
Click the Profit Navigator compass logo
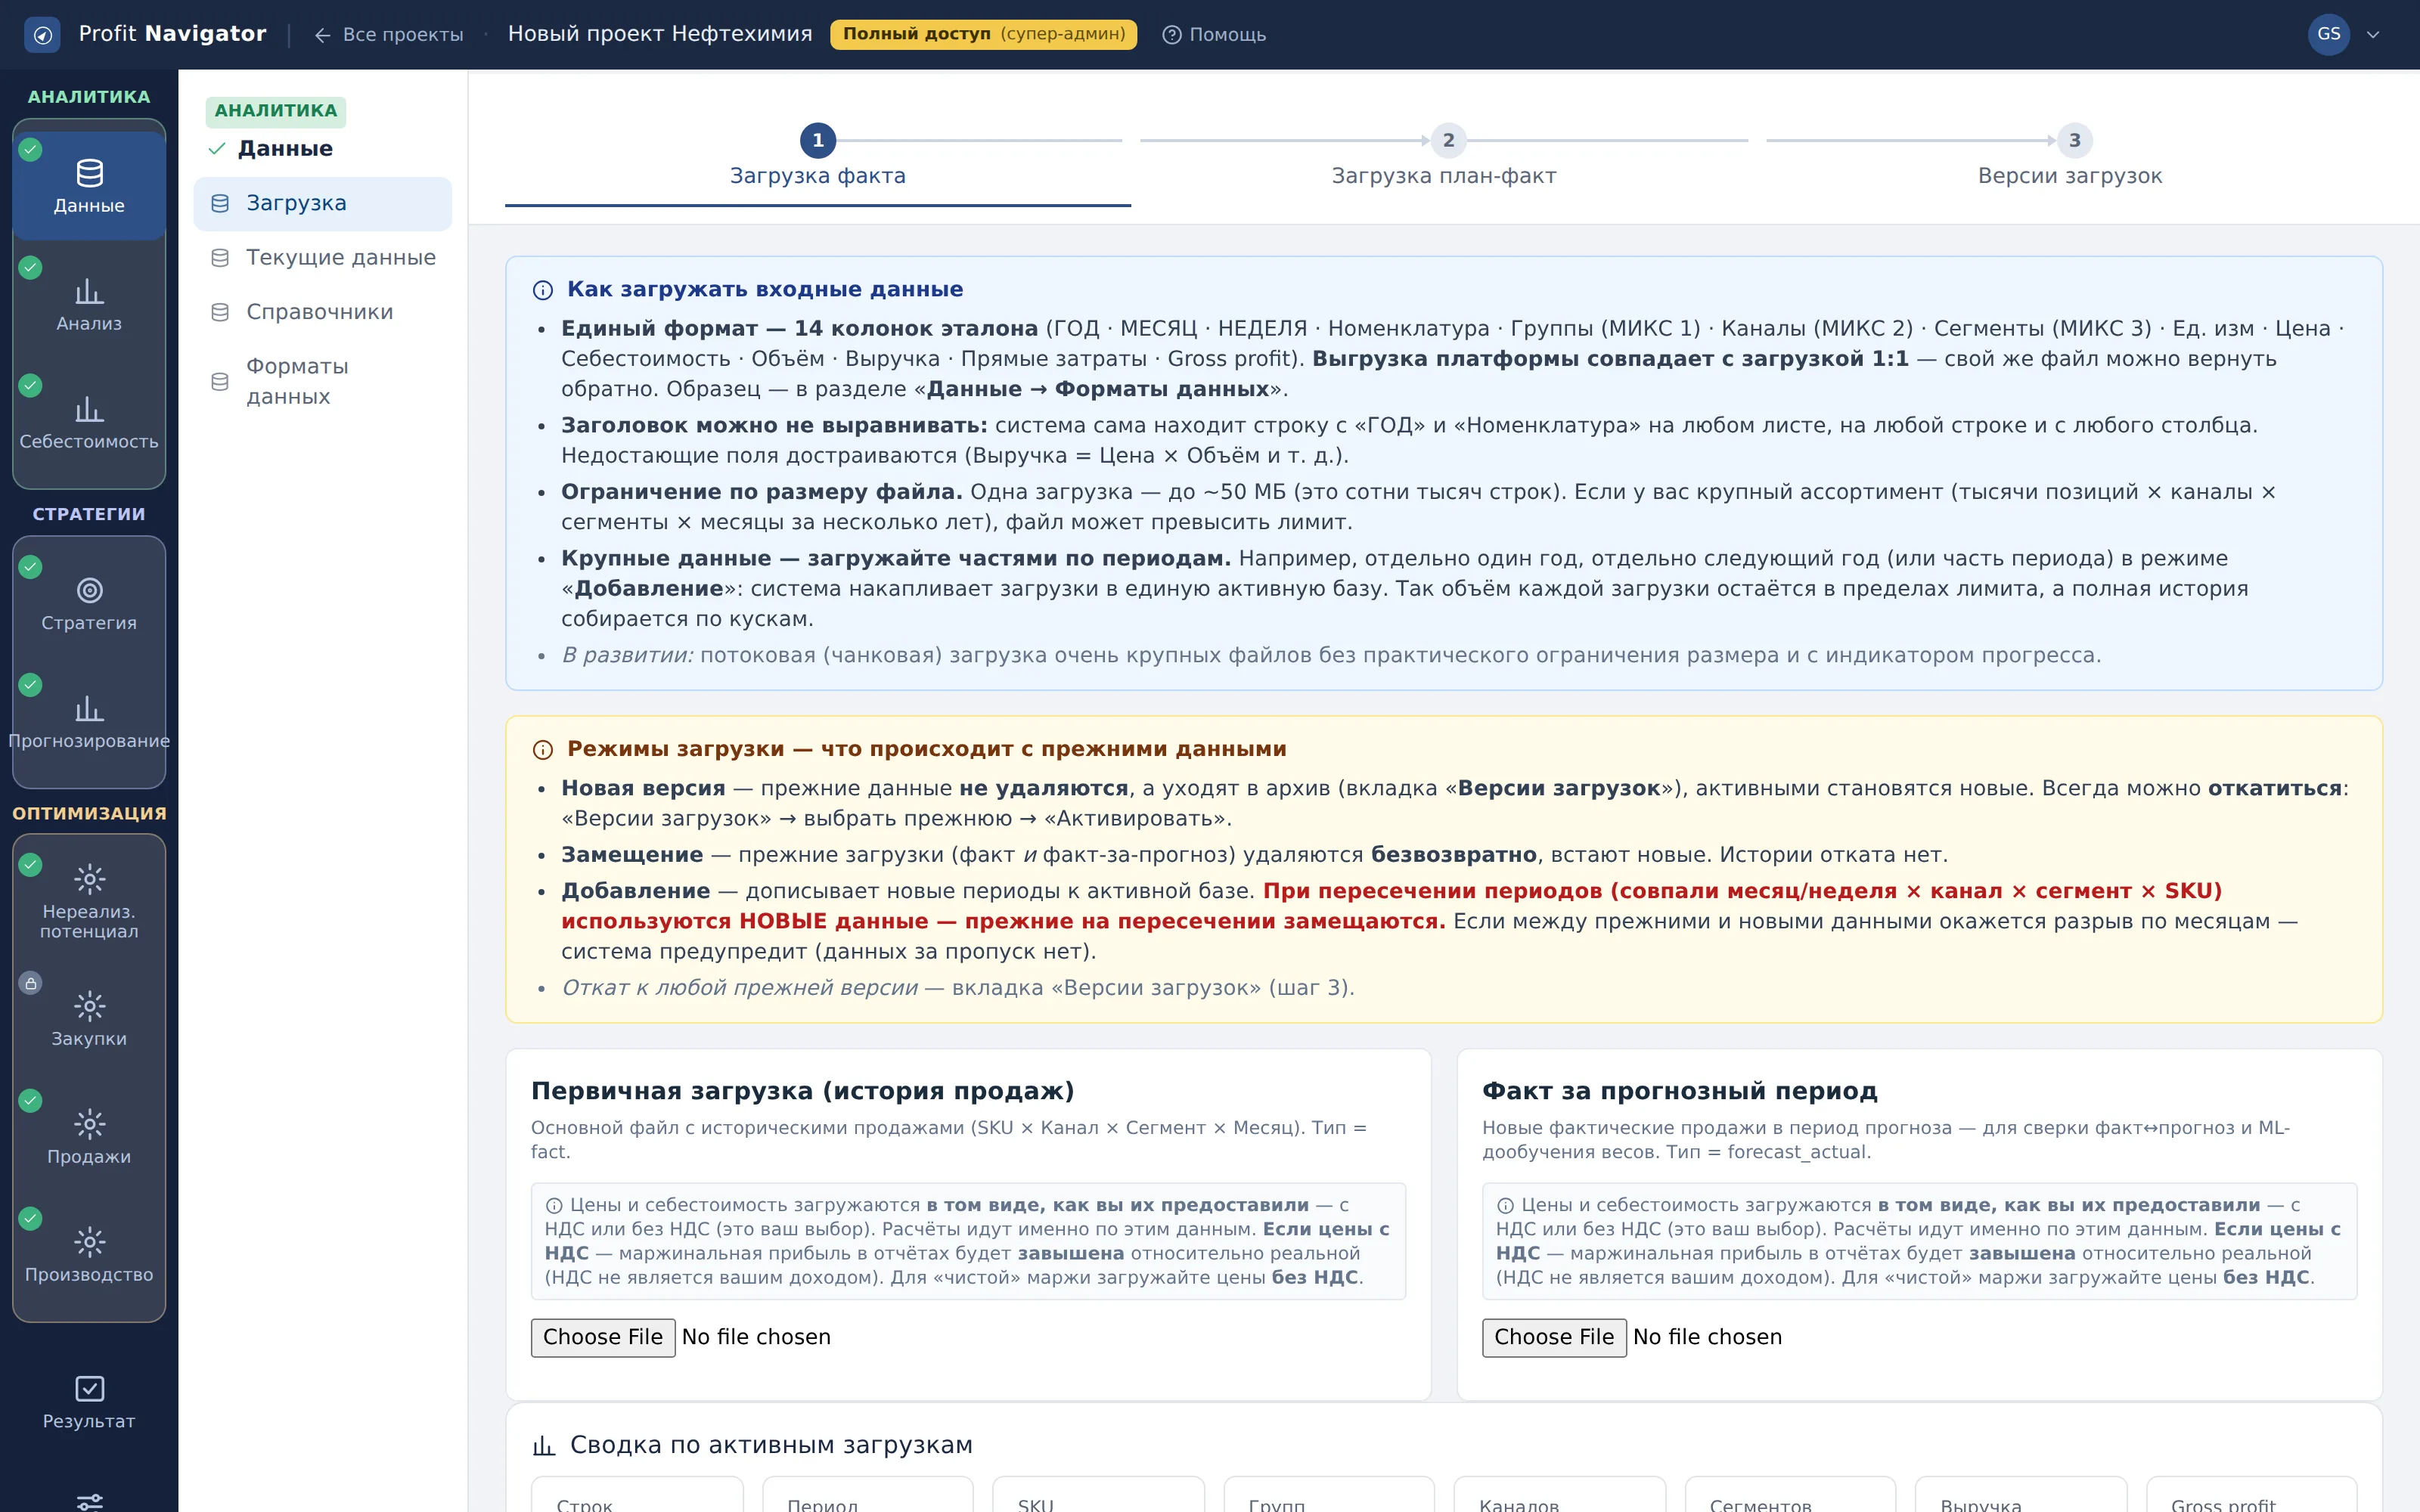(x=42, y=35)
